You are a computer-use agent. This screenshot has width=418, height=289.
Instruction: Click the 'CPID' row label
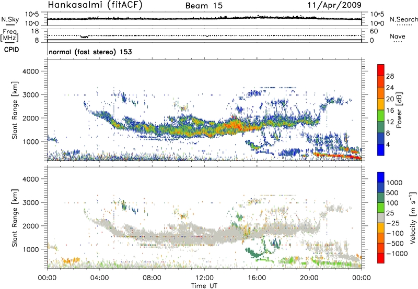(x=11, y=50)
